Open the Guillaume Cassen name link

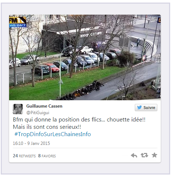pos(44,106)
